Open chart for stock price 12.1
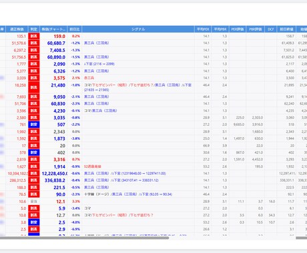The image size is (307, 253). tap(61, 202)
